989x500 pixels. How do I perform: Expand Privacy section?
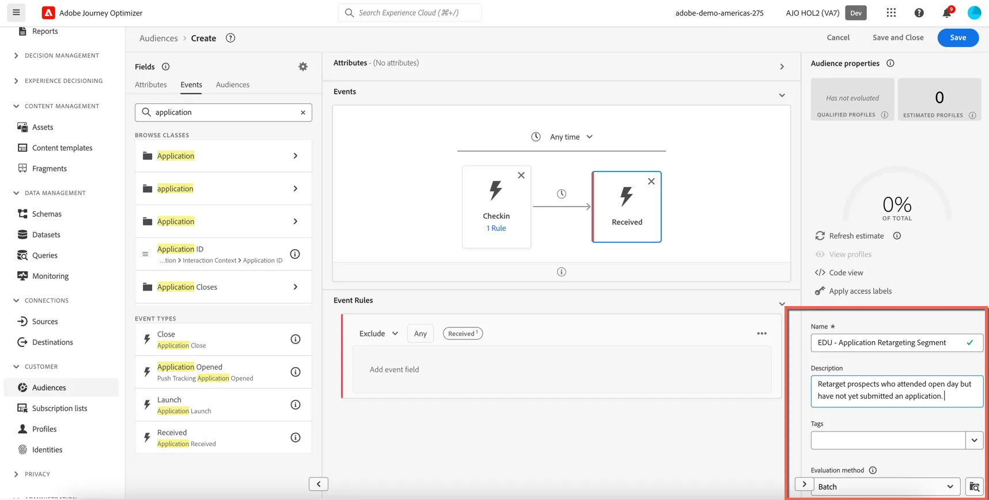(16, 474)
